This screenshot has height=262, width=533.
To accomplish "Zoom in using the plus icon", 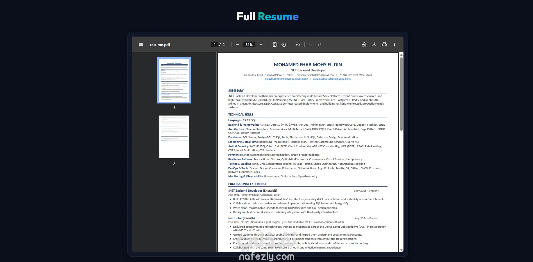I will click(x=261, y=44).
